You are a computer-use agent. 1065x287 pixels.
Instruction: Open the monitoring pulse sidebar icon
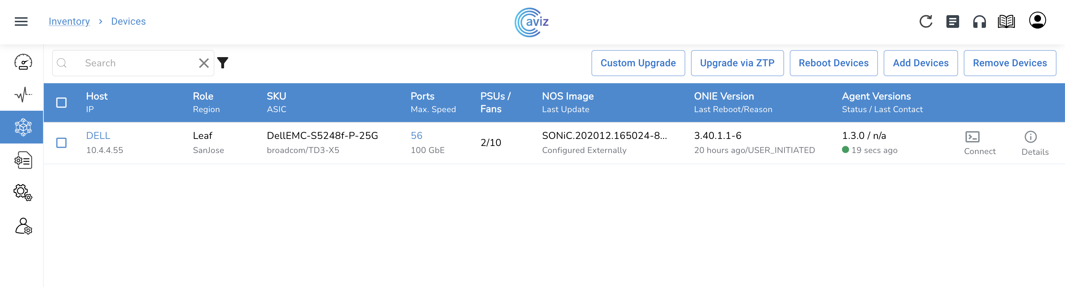pyautogui.click(x=23, y=94)
